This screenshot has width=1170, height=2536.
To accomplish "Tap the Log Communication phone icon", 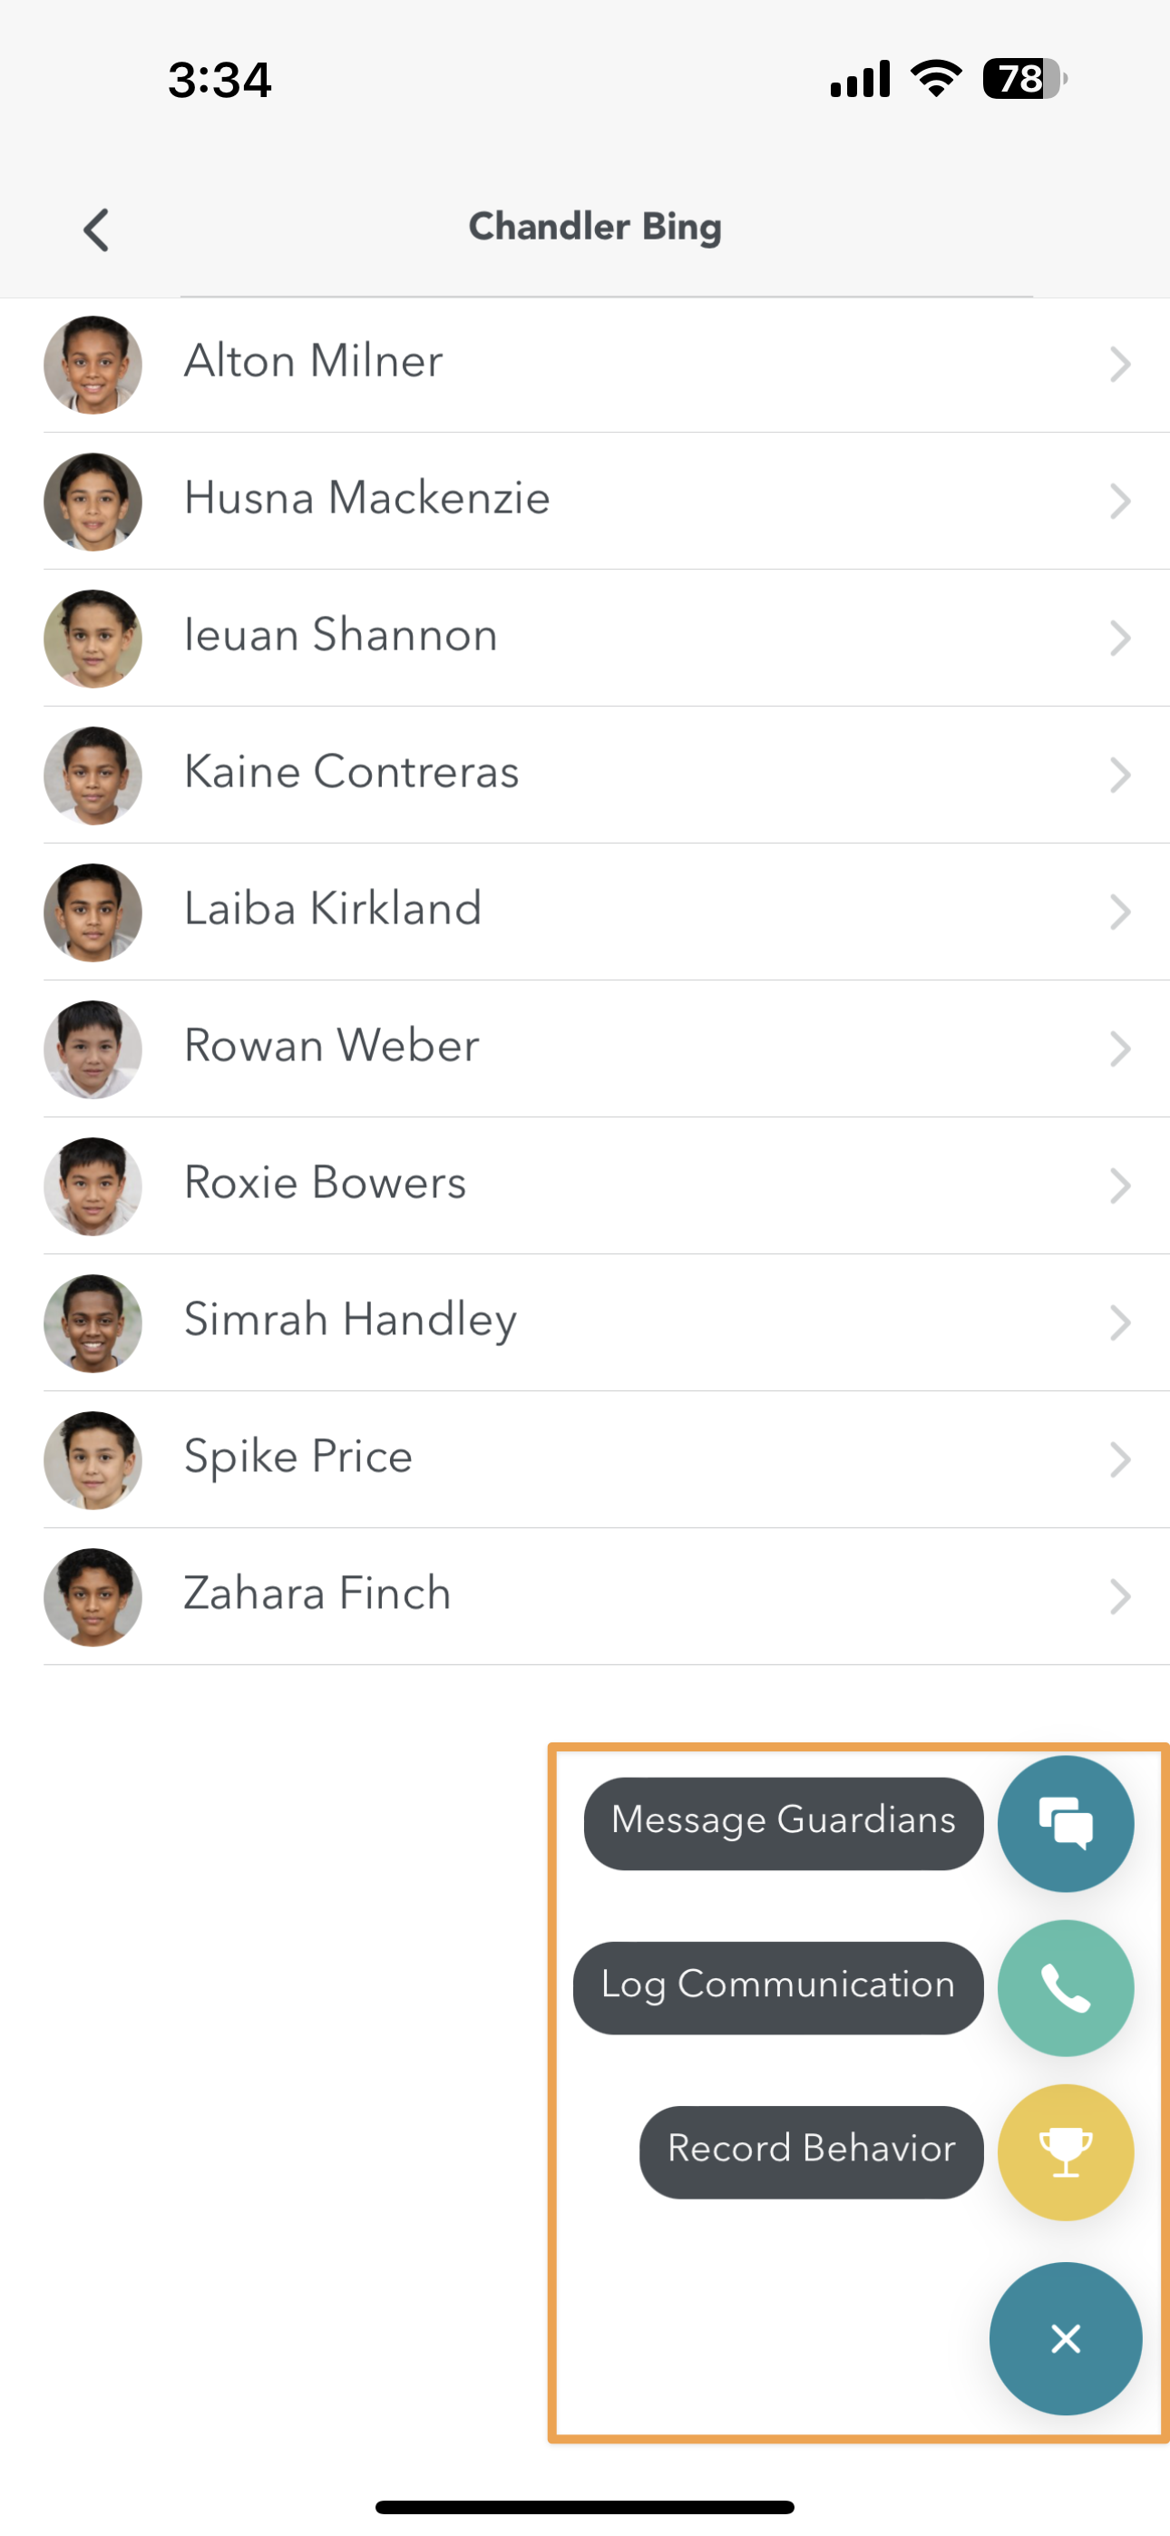I will coord(1065,1987).
